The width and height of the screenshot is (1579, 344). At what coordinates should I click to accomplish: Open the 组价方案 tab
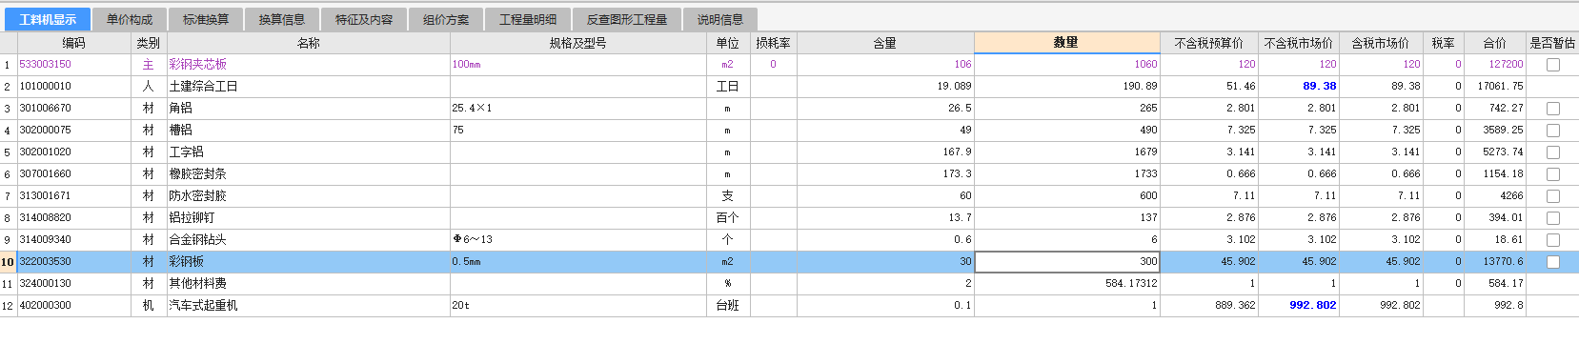[x=446, y=19]
